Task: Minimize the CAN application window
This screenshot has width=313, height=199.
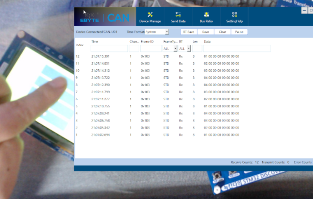Action: [x=304, y=10]
